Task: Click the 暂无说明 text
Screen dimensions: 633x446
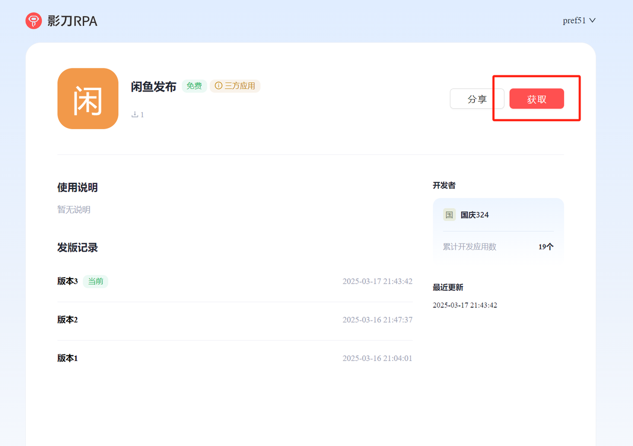Action: (x=74, y=209)
